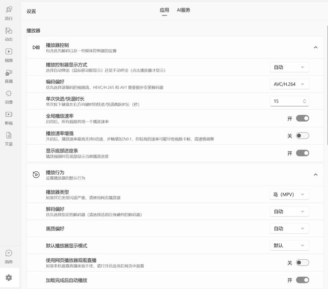The image size is (328, 289).
Task: Click the 播放速率增强 setting label
Action: click(x=60, y=133)
